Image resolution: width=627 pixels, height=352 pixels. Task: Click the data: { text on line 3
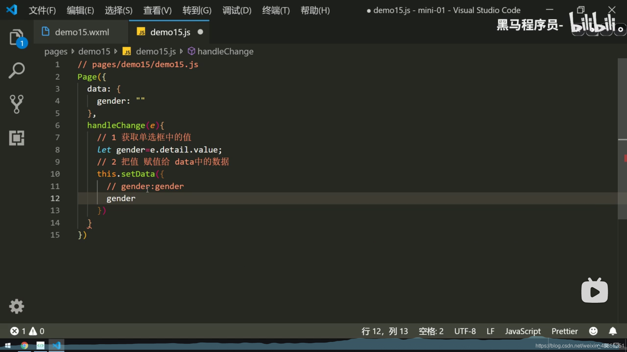click(104, 89)
